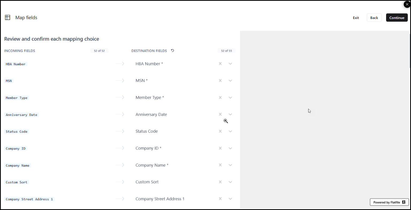Click the Powered by Flatfile badge

pyautogui.click(x=389, y=202)
